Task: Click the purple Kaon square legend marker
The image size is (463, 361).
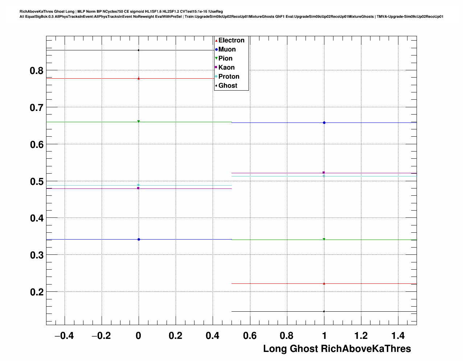Action: click(x=216, y=67)
